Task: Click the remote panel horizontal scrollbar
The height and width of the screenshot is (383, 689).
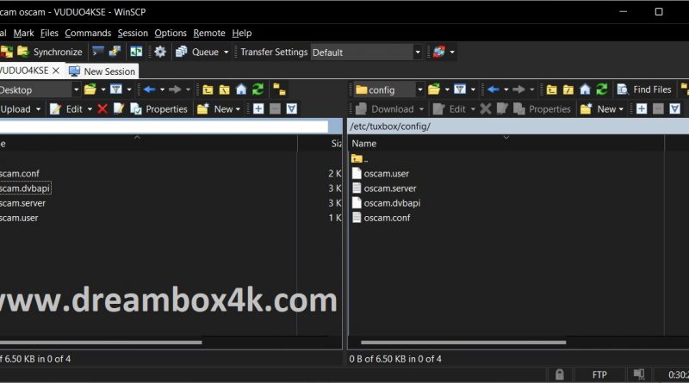Action: 463,343
